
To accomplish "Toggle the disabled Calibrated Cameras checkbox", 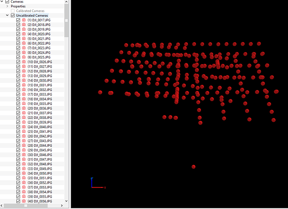I will click(x=12, y=11).
